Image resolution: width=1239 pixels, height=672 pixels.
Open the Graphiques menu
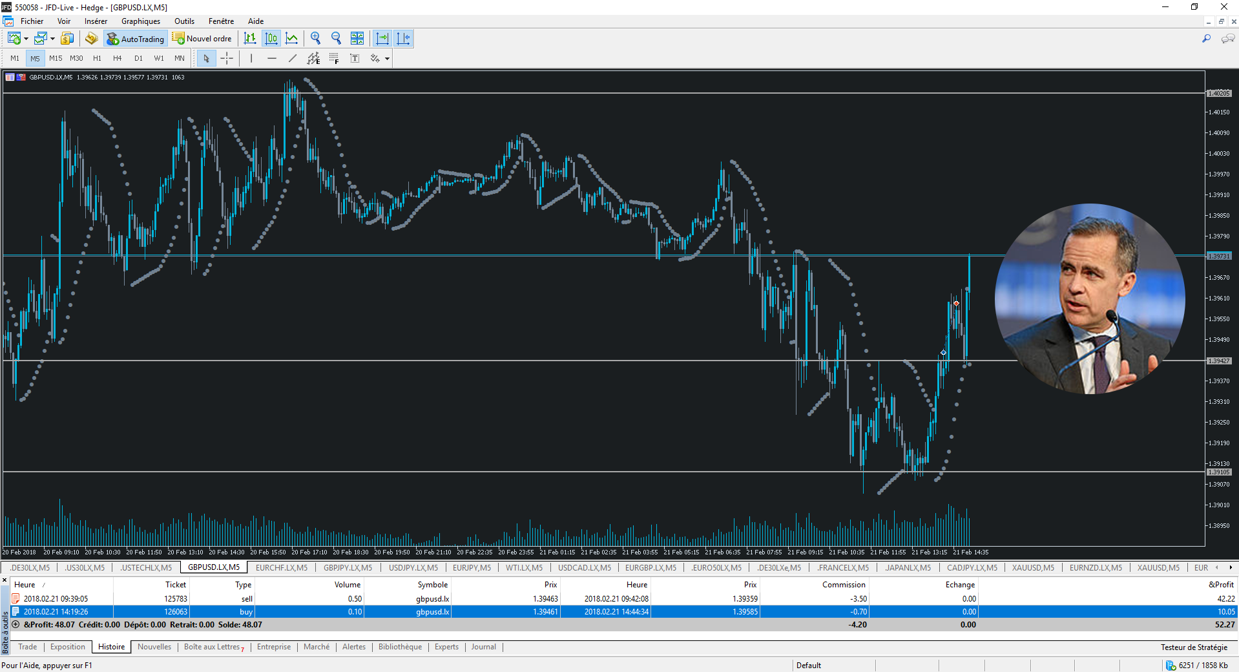[x=140, y=21]
